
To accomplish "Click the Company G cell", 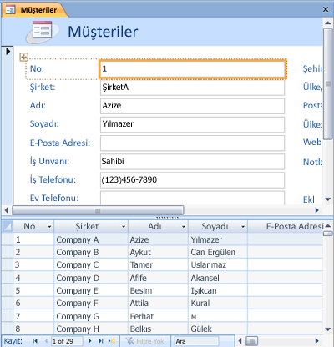I will 91,316.
